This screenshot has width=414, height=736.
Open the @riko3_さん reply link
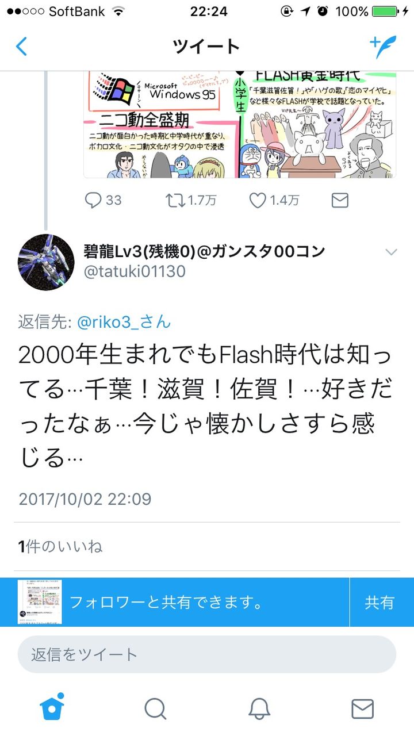[124, 321]
